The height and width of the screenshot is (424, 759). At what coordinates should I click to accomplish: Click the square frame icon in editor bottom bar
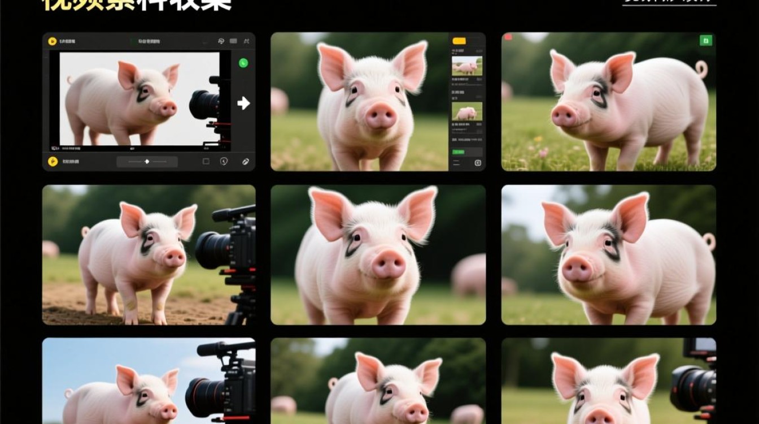[x=206, y=162]
